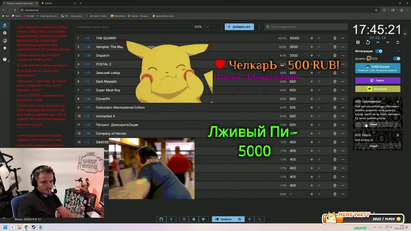Open more options for the empty last lot
The height and width of the screenshot is (231, 411).
click(x=343, y=194)
